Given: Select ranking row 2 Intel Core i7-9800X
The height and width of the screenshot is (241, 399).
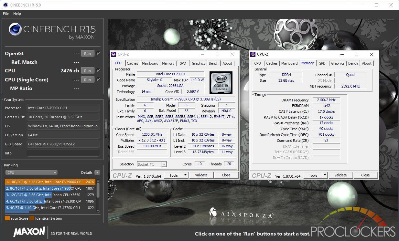Looking at the screenshot, I should pyautogui.click(x=50, y=188).
